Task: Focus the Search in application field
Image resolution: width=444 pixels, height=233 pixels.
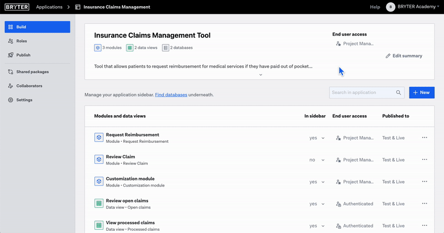Action: click(x=361, y=93)
